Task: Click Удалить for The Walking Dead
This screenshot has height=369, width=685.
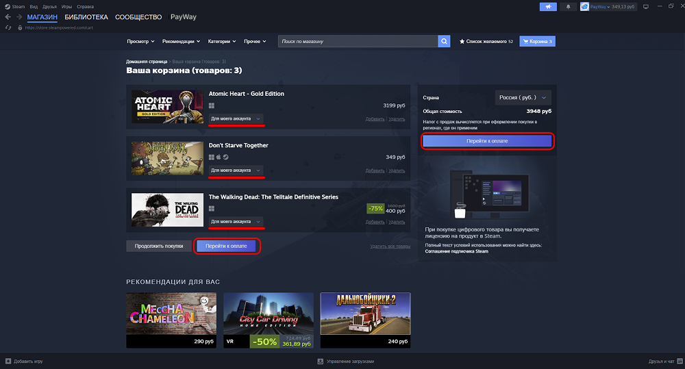Action: (x=397, y=222)
